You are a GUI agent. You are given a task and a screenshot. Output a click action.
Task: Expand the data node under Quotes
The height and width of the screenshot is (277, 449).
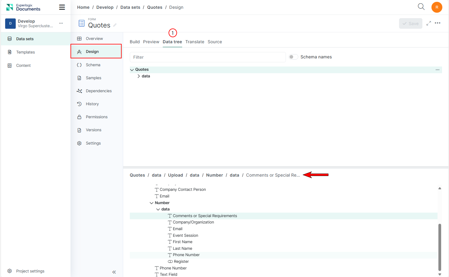139,76
